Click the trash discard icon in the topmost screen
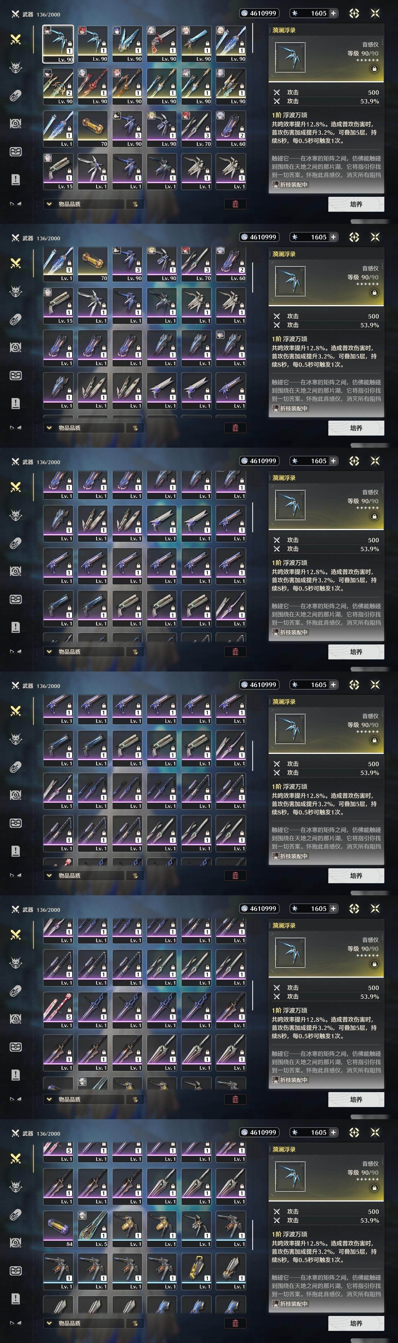This screenshot has height=1343, width=398. pos(235,204)
